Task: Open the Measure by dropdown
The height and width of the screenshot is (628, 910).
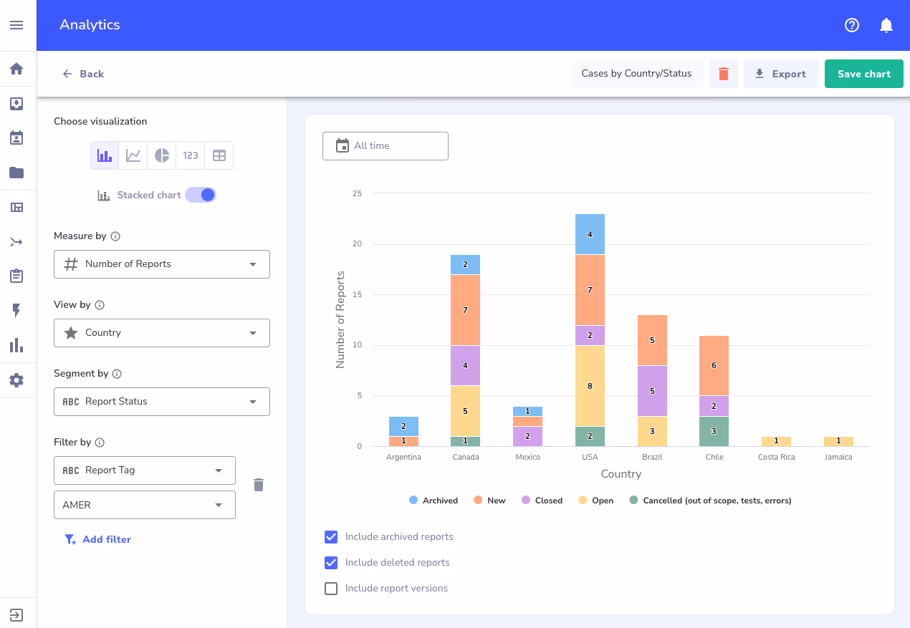Action: coord(161,264)
